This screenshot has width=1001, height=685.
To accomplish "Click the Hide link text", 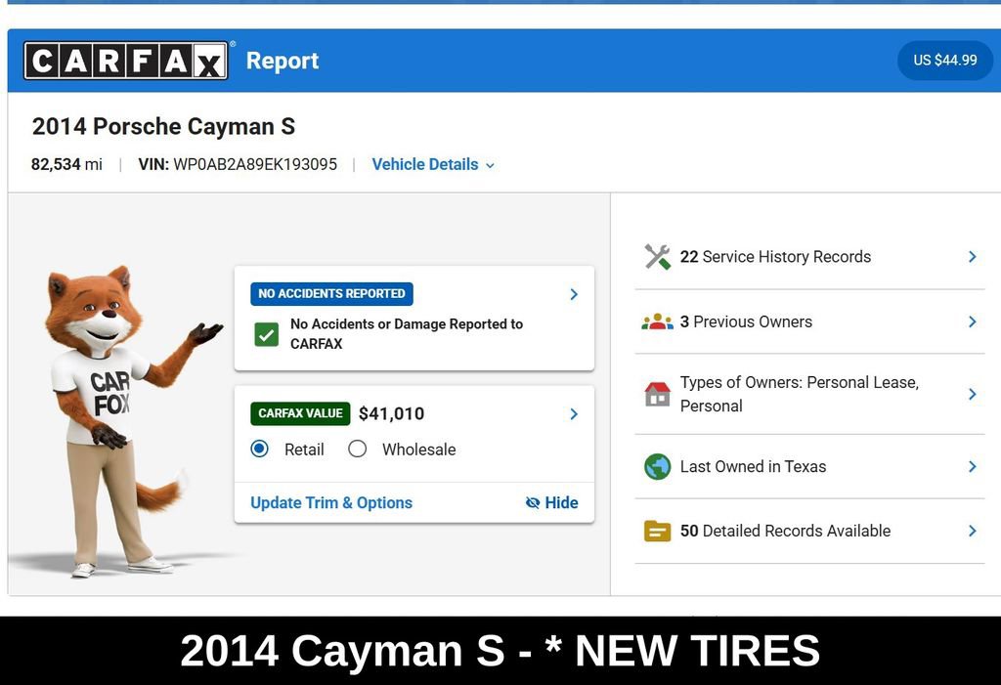I will tap(561, 503).
